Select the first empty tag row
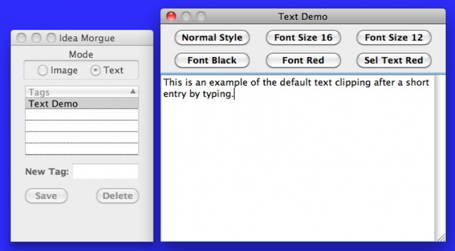Image resolution: width=455 pixels, height=251 pixels. [x=82, y=115]
